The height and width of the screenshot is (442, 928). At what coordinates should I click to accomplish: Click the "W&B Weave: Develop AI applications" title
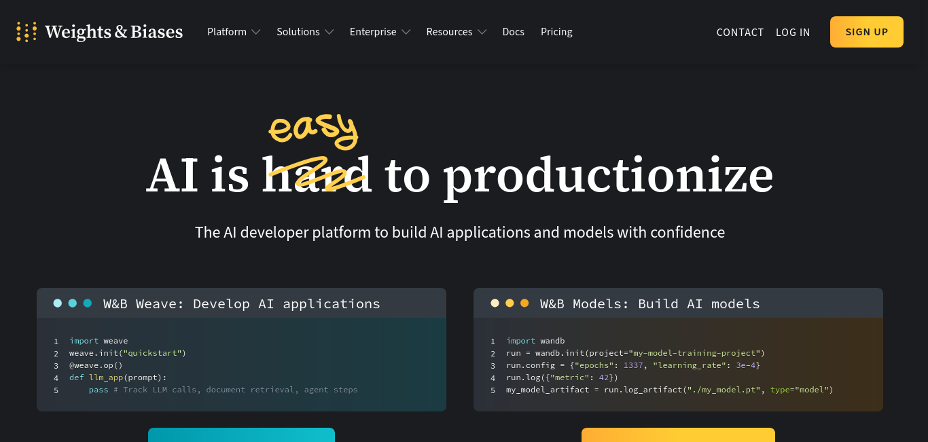pos(241,303)
